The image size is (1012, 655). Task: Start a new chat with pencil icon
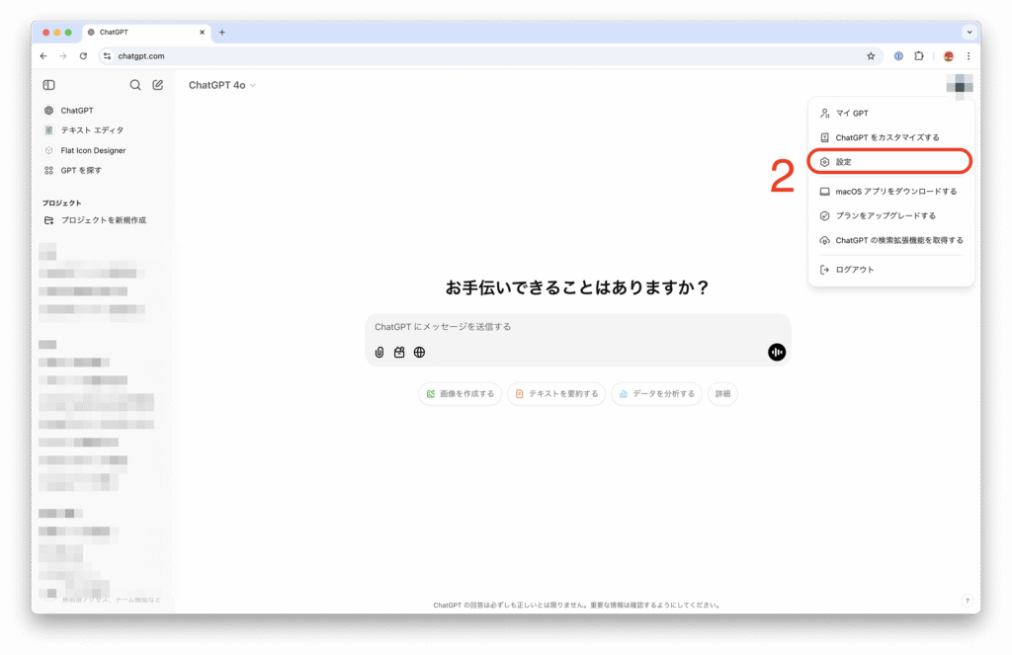[x=157, y=85]
